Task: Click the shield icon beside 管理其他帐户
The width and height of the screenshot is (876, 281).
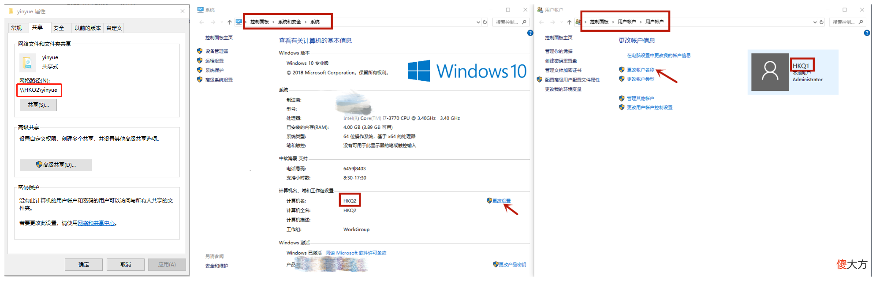Action: [x=622, y=98]
